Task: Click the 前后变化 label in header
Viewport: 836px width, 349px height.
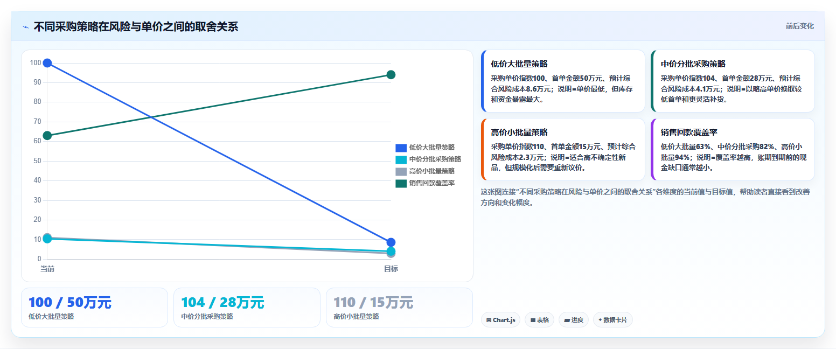Action: (x=799, y=26)
